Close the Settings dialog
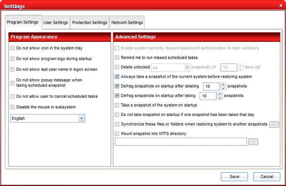The height and width of the screenshot is (186, 286). tap(281, 6)
